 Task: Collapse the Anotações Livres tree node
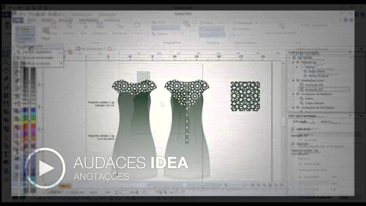click(293, 80)
